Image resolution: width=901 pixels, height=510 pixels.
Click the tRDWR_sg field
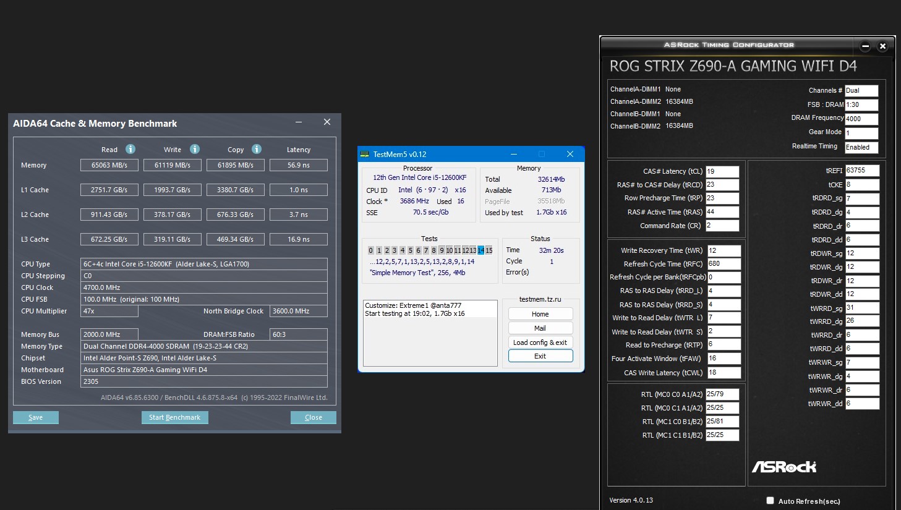tap(863, 253)
